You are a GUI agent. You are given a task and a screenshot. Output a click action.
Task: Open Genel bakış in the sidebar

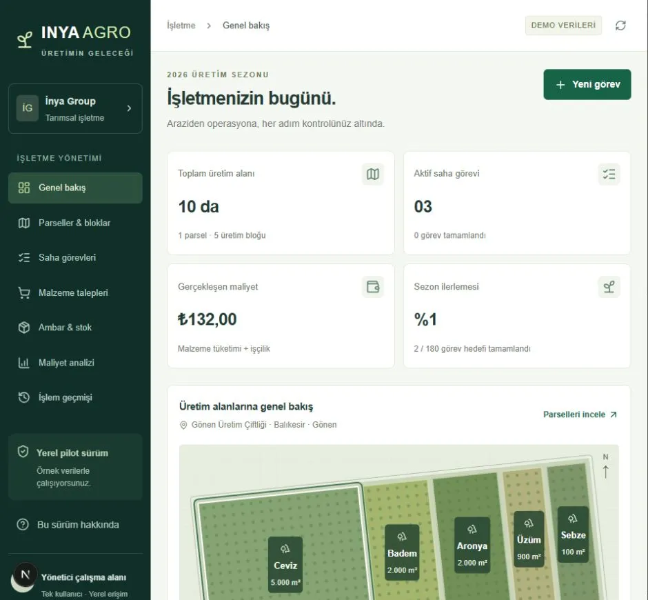click(x=75, y=188)
